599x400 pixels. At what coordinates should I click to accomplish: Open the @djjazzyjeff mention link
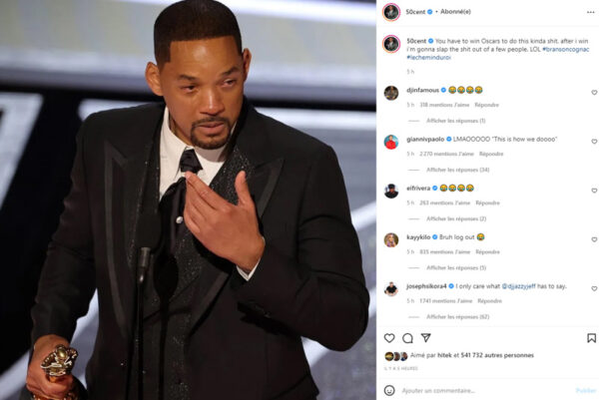click(x=518, y=286)
